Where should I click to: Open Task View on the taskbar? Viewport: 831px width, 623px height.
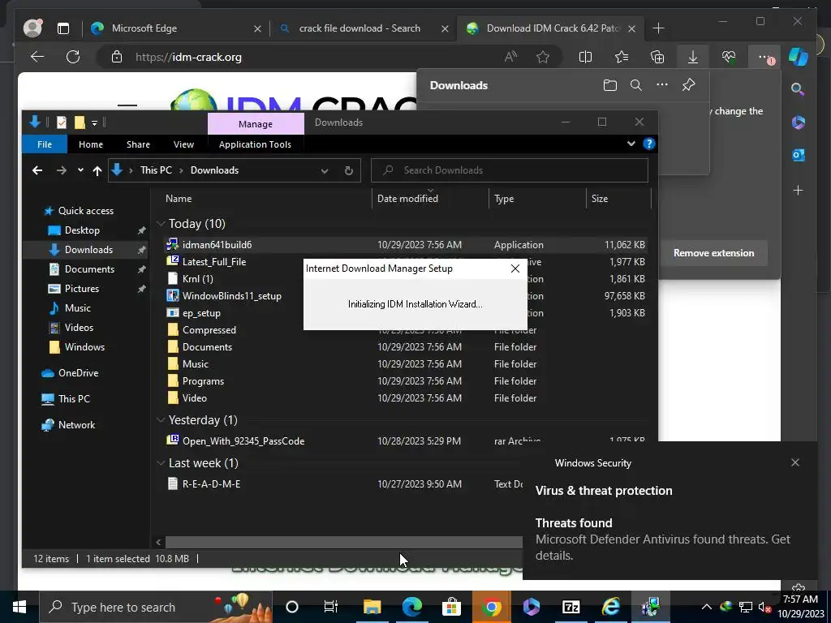(x=331, y=607)
